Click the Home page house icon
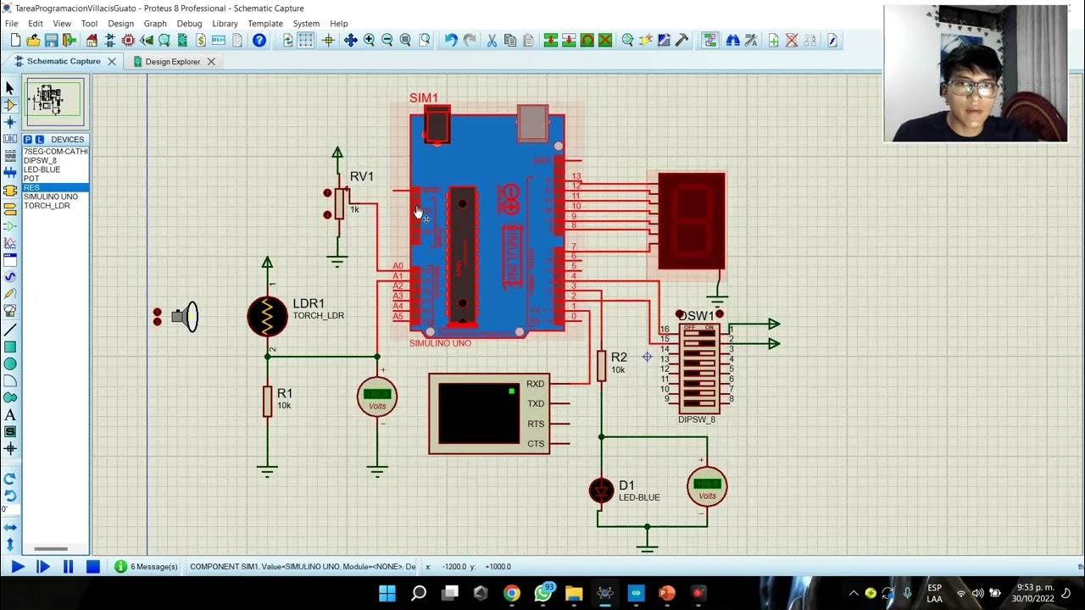Image resolution: width=1085 pixels, height=610 pixels. tap(92, 40)
